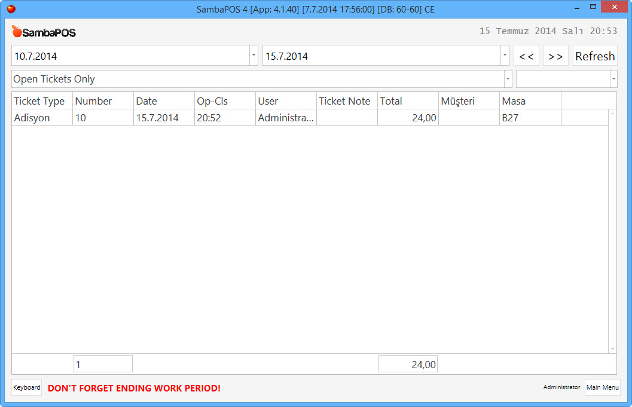Expand the empty filter combo box at right

tap(613, 79)
